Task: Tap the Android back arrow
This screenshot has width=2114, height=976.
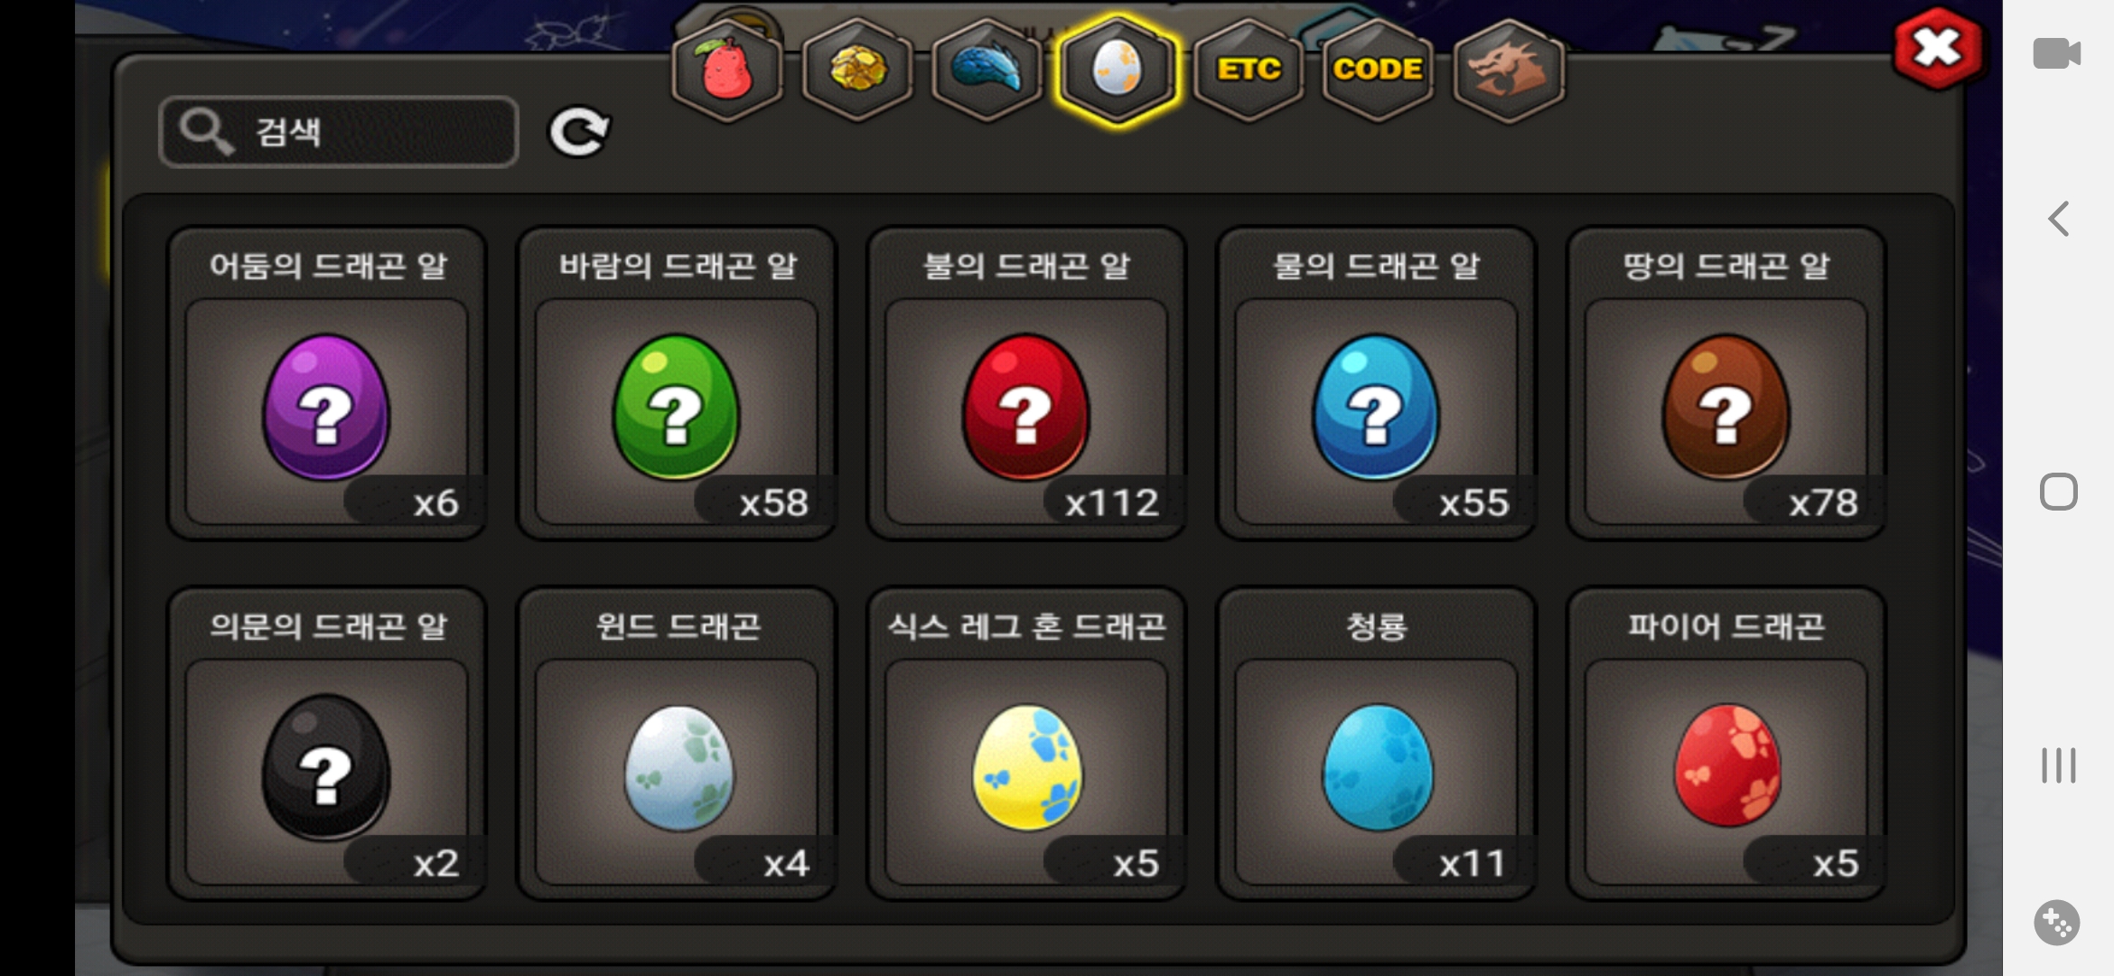Action: tap(2059, 219)
